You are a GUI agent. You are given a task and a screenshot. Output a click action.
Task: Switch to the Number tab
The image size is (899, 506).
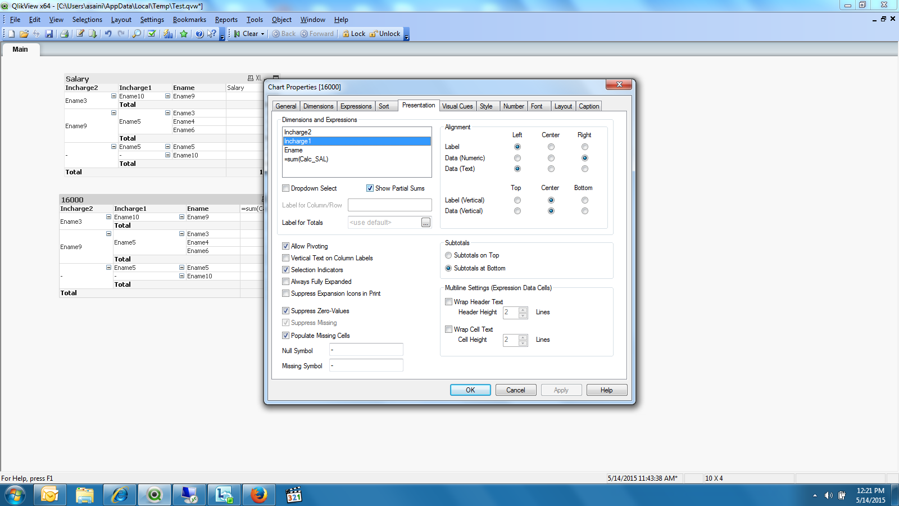[514, 106]
